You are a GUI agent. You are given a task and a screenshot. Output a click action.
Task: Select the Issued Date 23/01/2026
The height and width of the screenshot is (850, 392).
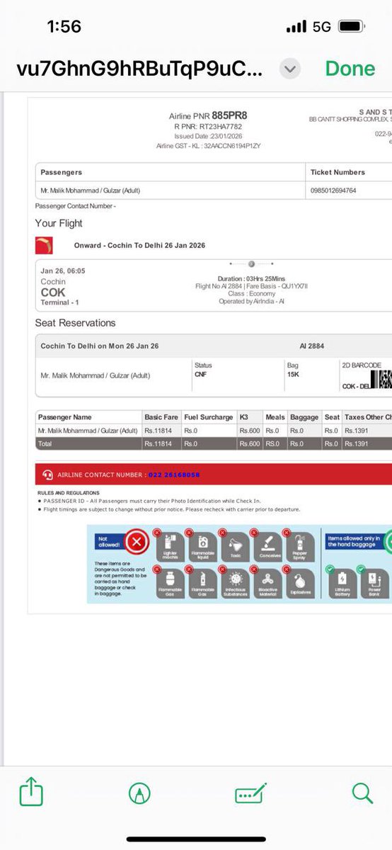[208, 136]
